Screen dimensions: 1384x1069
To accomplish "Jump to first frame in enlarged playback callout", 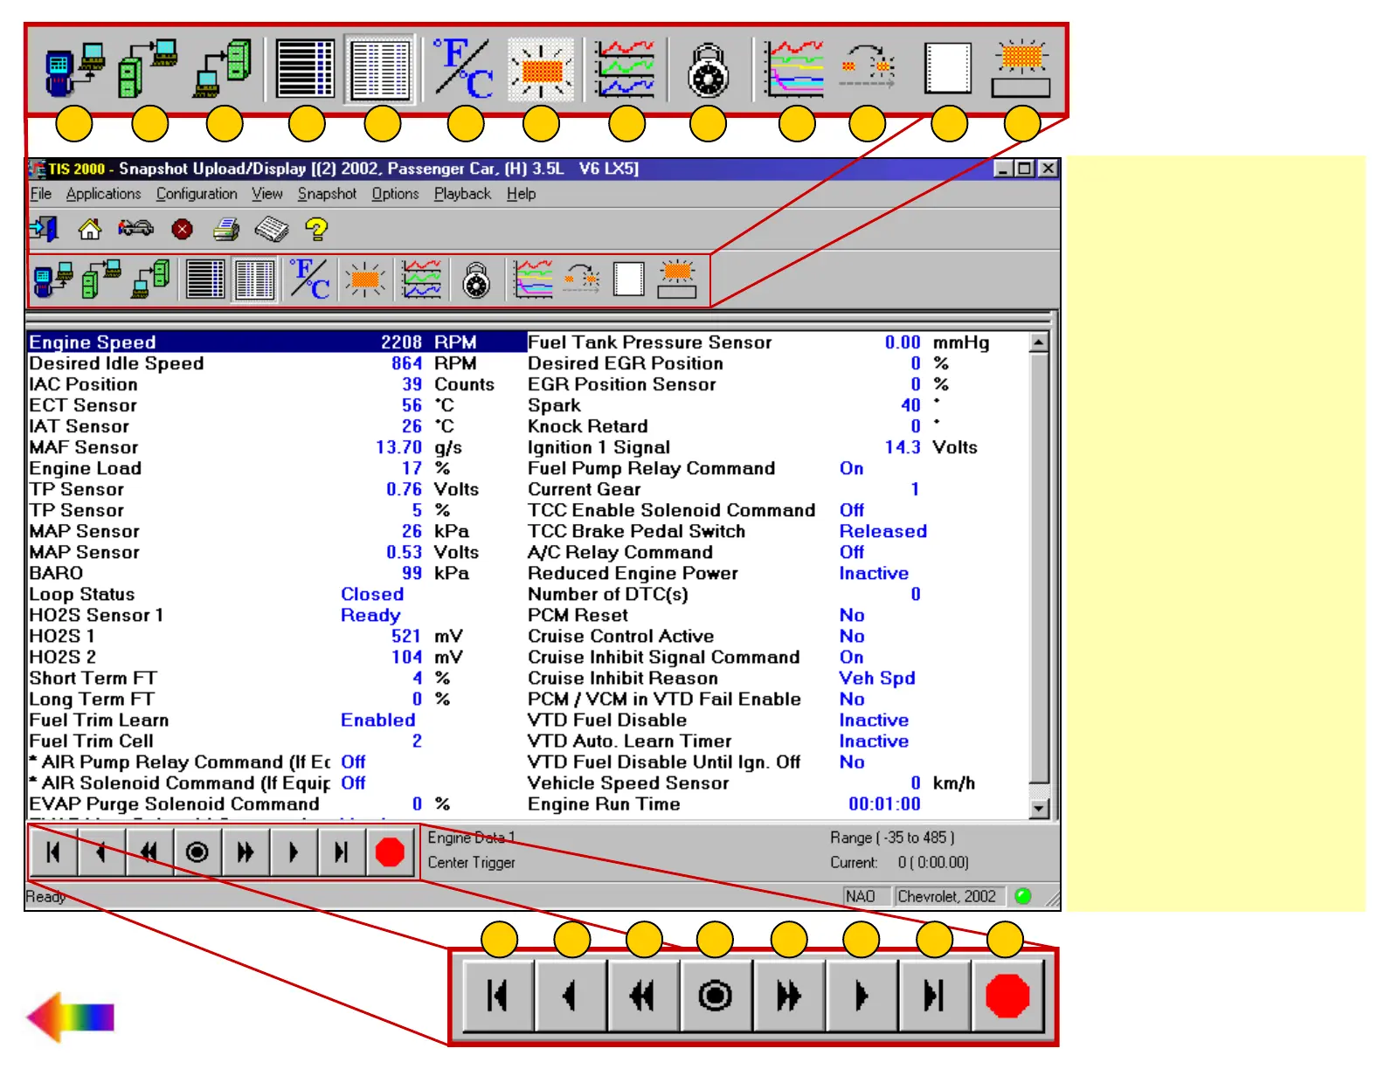I will coord(497,996).
